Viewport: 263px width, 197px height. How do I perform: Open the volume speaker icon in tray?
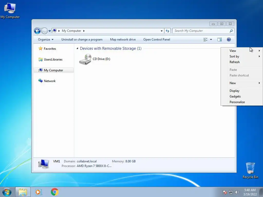pos(237,192)
